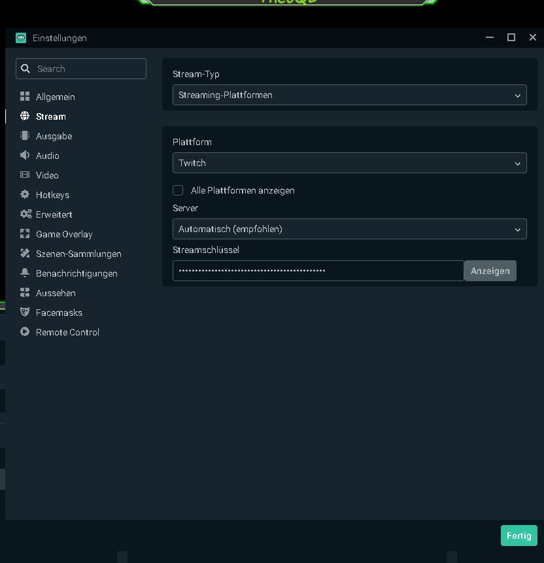Open the Server dropdown set to Automatisch
This screenshot has height=563, width=544.
[349, 230]
